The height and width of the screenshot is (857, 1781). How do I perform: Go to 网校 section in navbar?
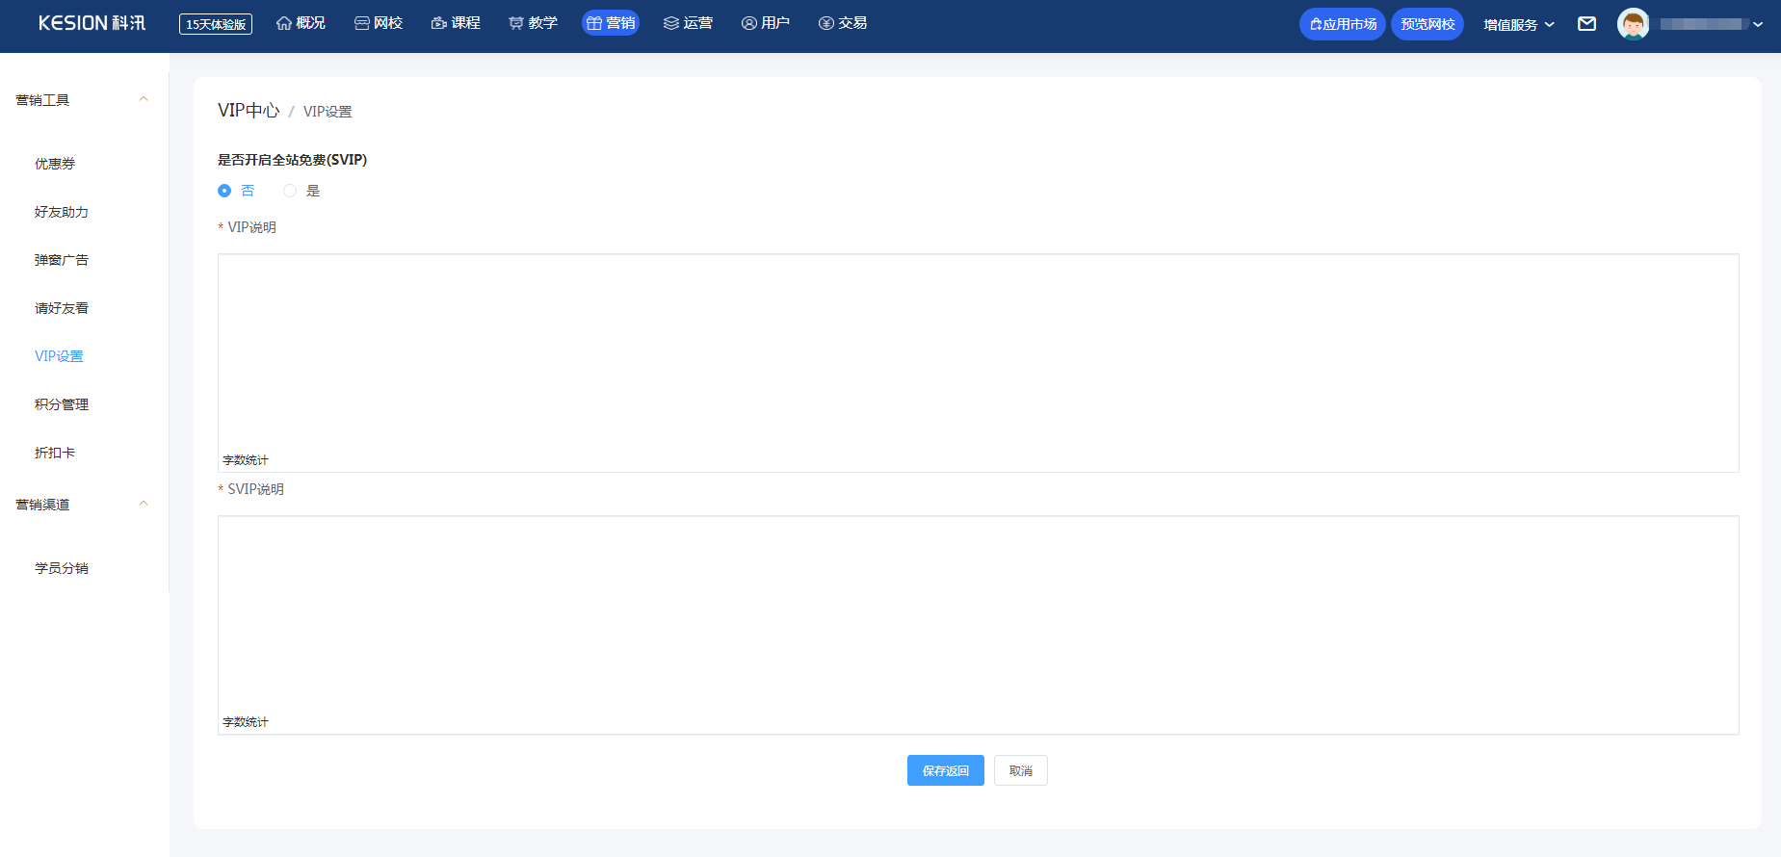click(x=379, y=23)
